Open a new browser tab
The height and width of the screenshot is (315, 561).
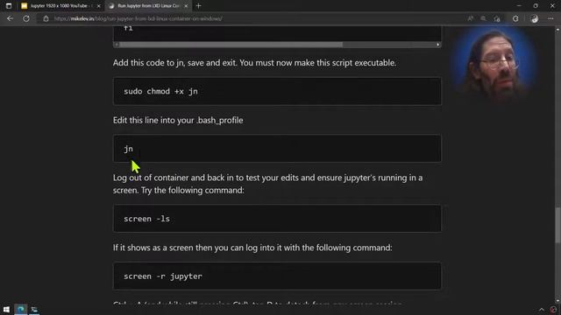199,6
